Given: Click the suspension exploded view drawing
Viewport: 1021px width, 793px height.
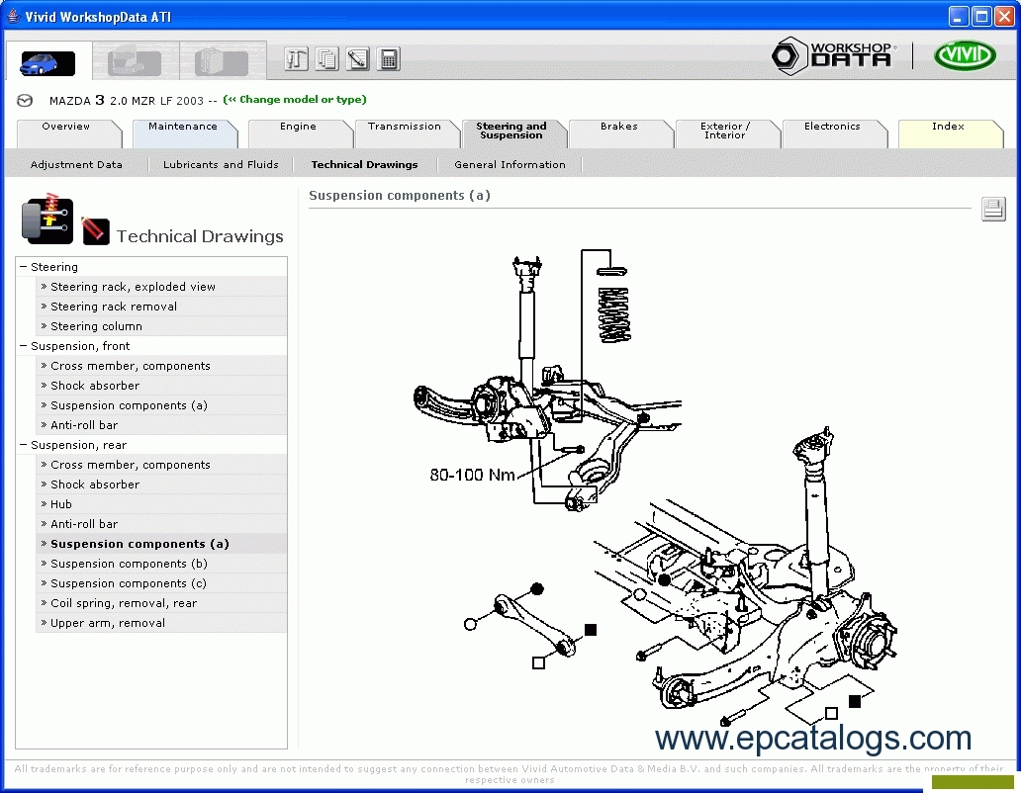Looking at the screenshot, I should click(x=656, y=487).
